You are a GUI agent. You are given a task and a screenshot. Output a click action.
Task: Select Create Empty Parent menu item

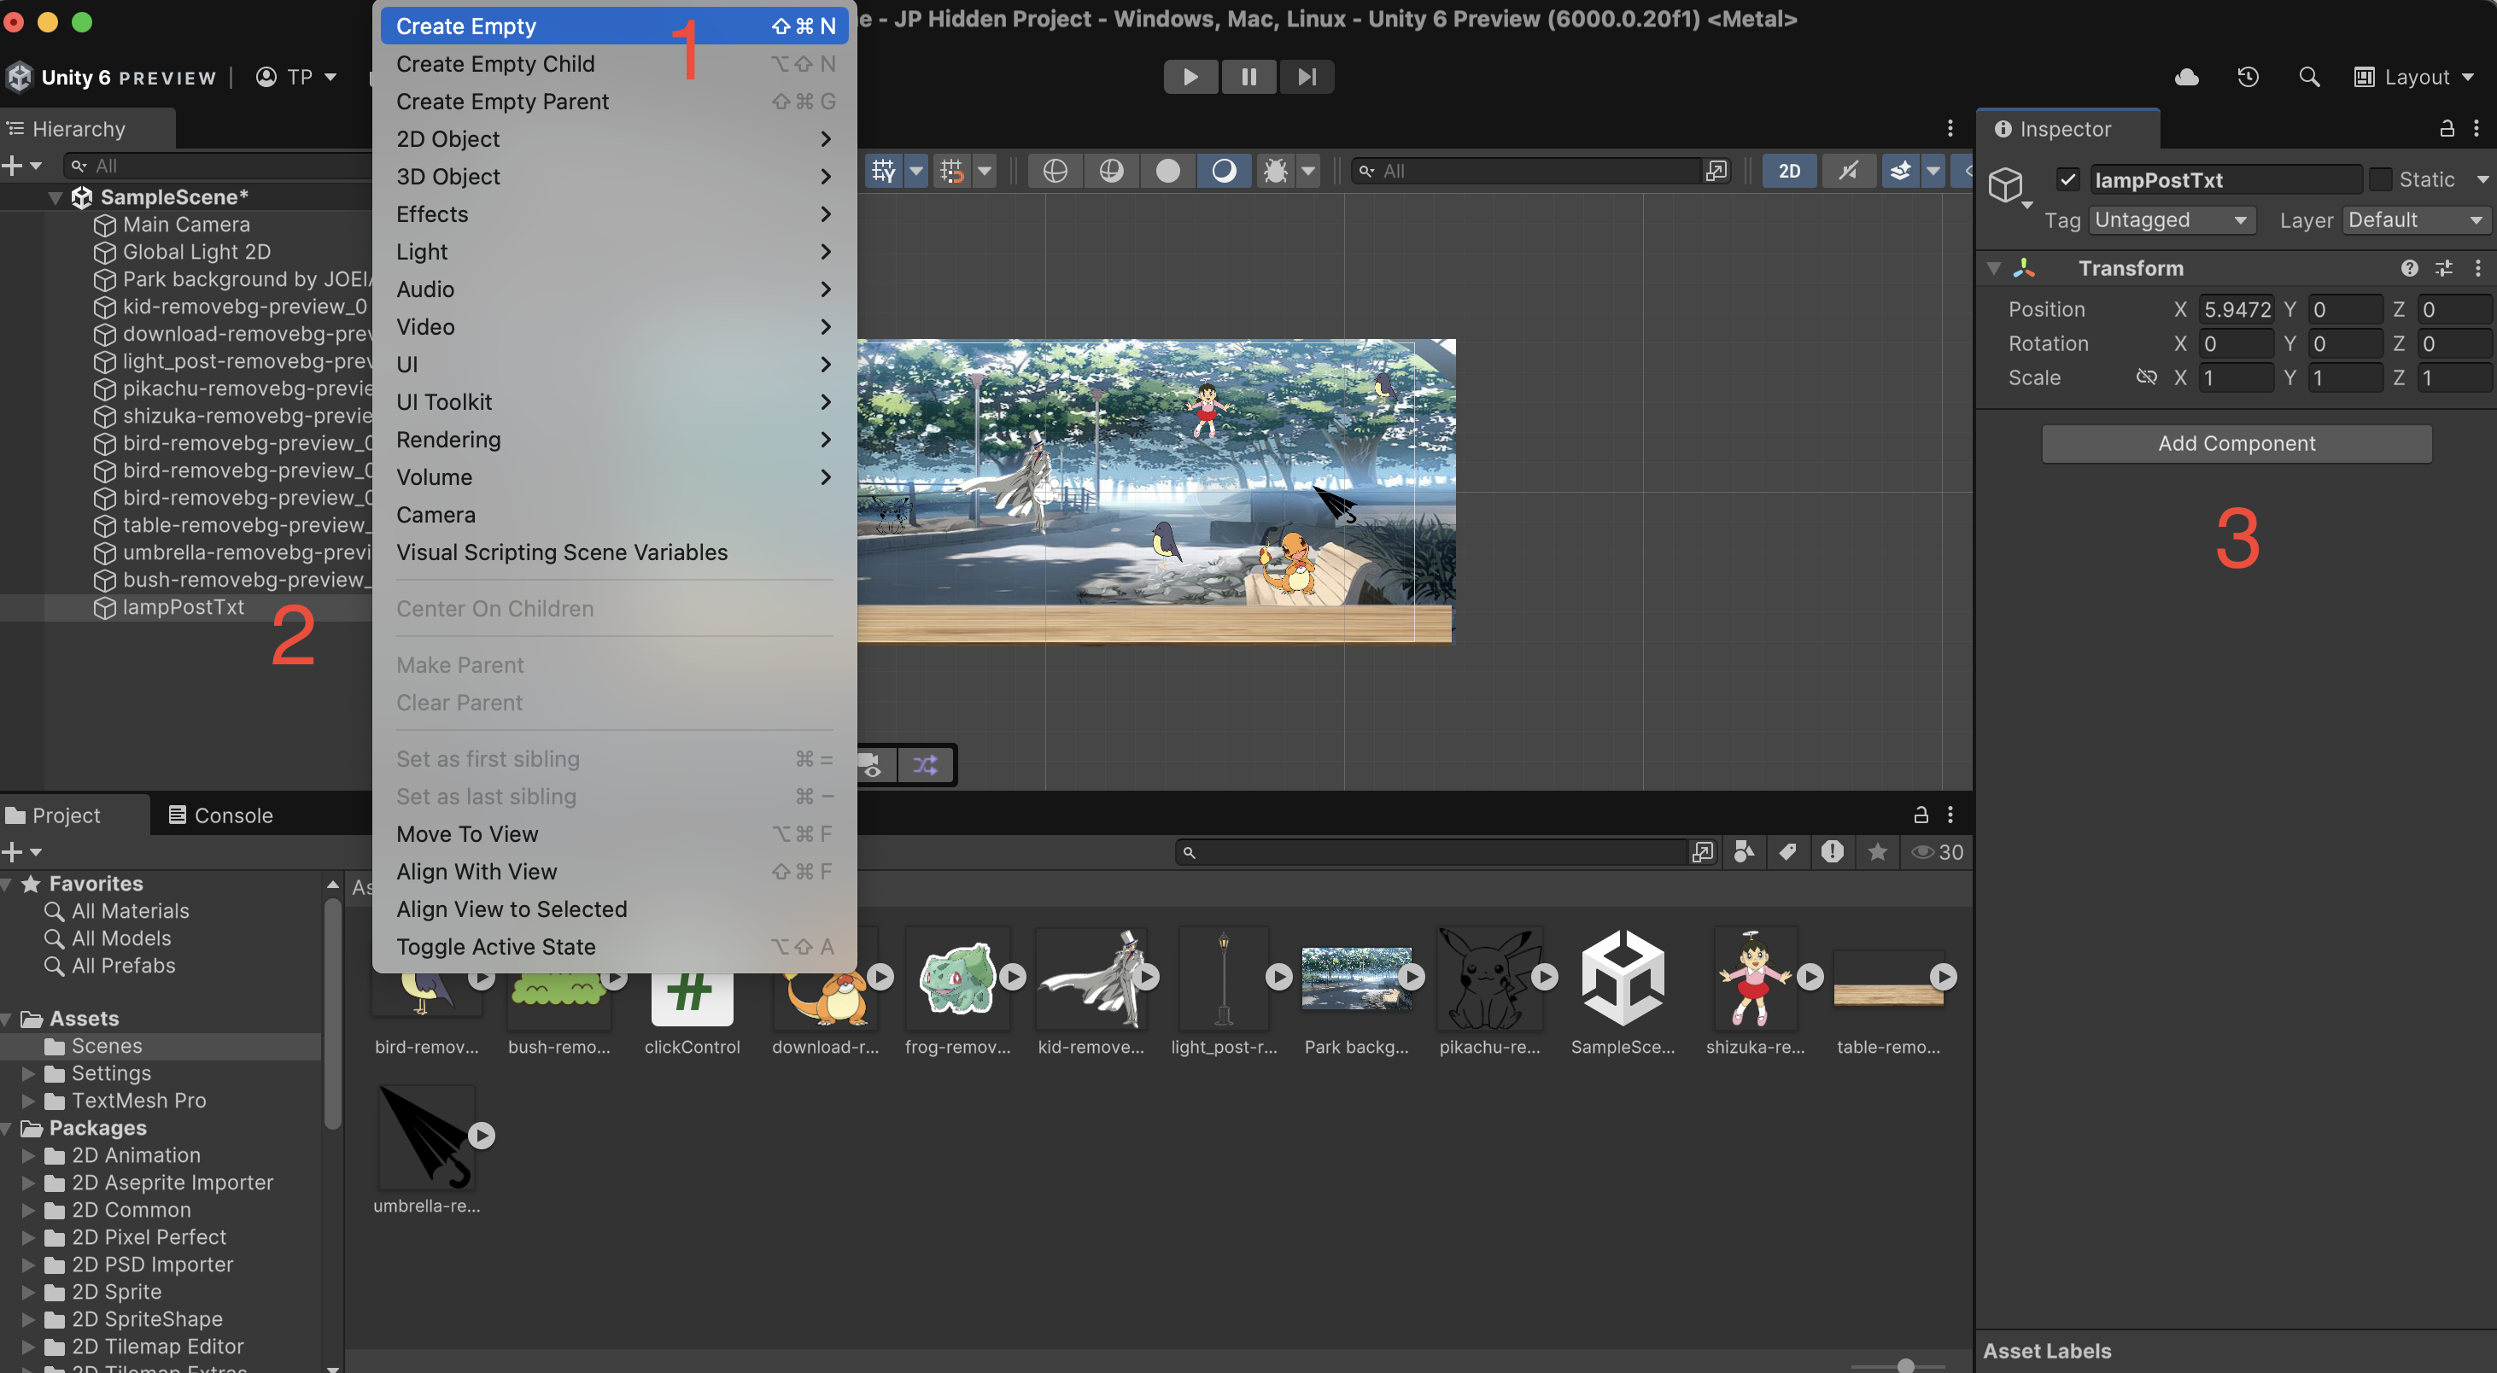coord(614,102)
